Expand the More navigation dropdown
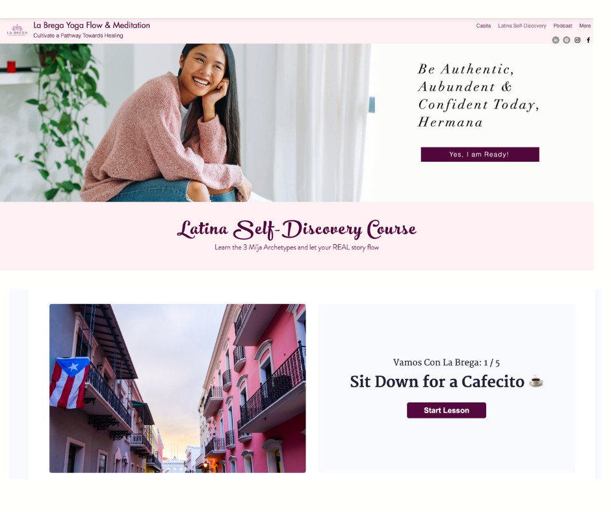The image size is (611, 512). tap(584, 26)
